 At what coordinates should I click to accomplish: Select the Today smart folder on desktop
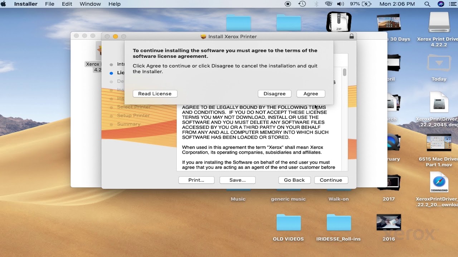click(x=439, y=63)
